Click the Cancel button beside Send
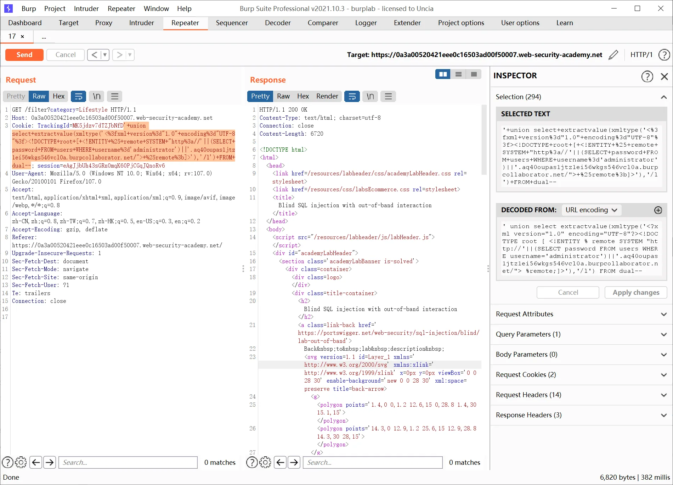 [66, 55]
